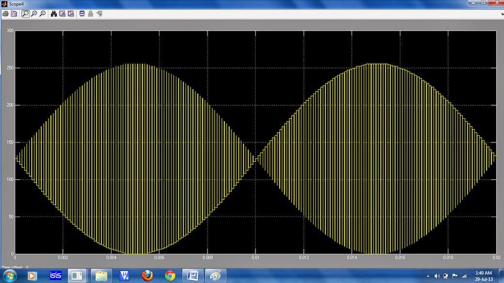Open ISIS Proteus from the taskbar

pos(55,276)
